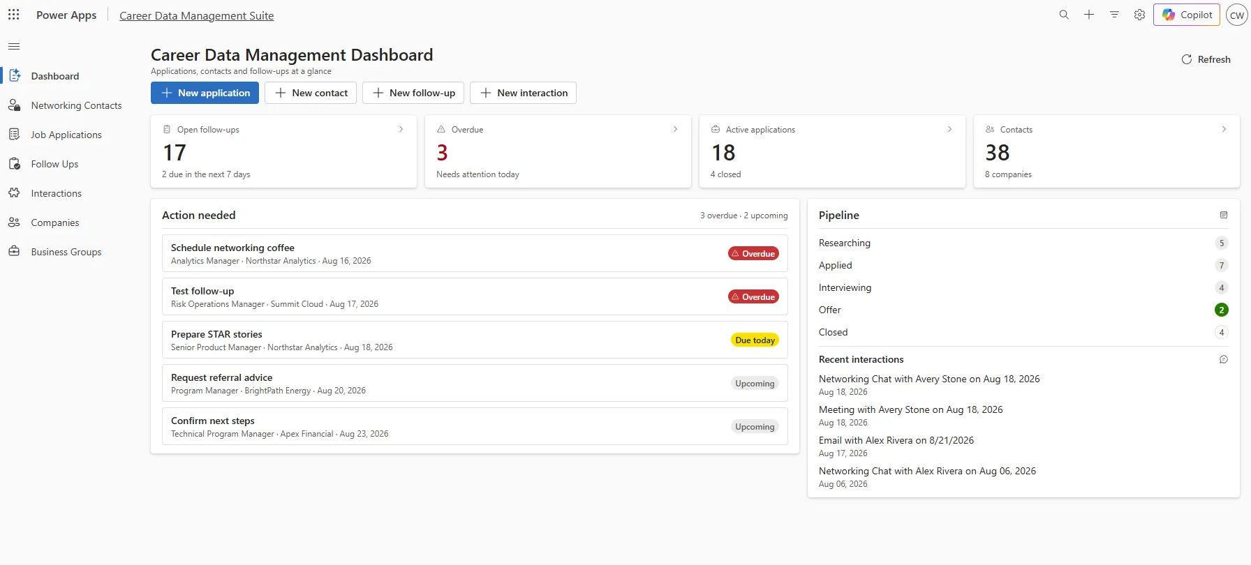The width and height of the screenshot is (1251, 565).
Task: Open the CW user account avatar
Action: point(1236,15)
